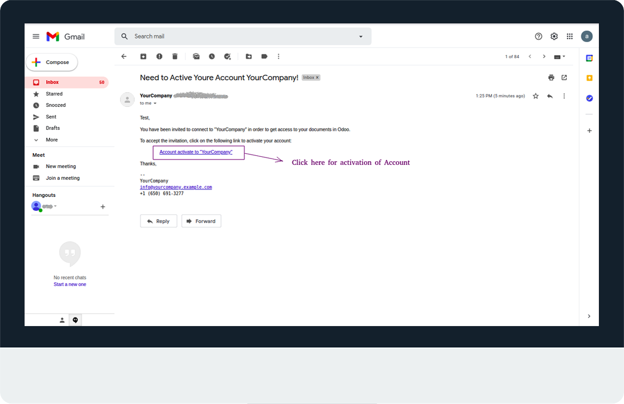Open Google Calendar side panel
This screenshot has width=624, height=404.
589,58
